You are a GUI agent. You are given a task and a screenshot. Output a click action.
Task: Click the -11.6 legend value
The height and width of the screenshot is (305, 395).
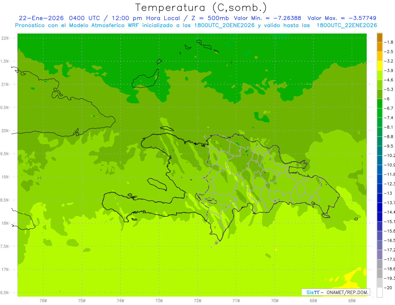389,174
